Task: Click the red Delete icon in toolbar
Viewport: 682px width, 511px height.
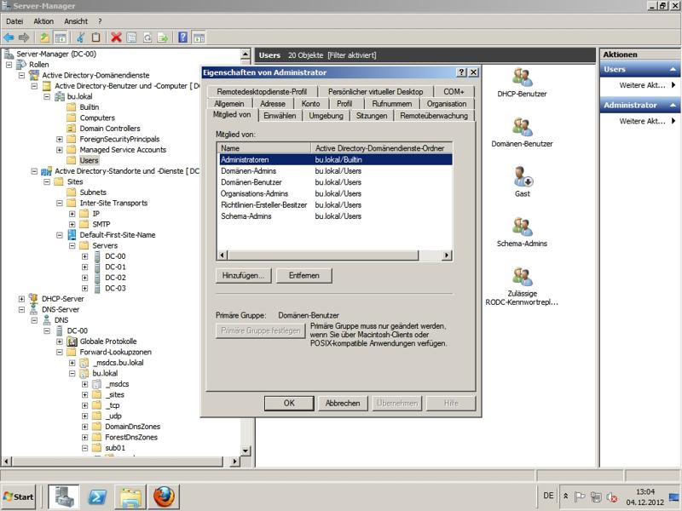Action: 116,37
